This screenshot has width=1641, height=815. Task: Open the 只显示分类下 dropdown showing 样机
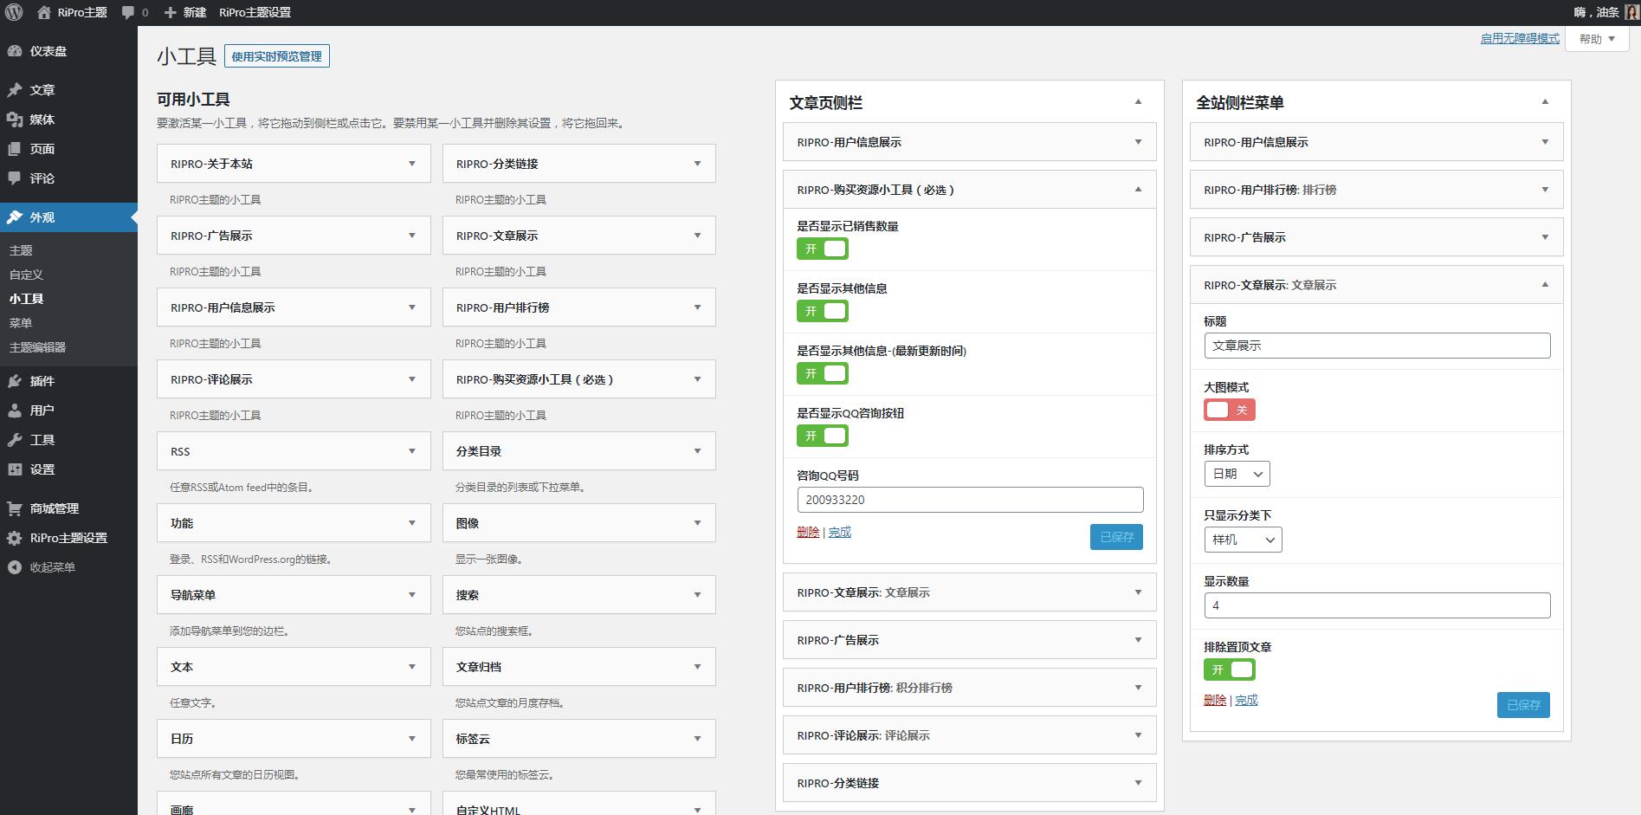1243,540
